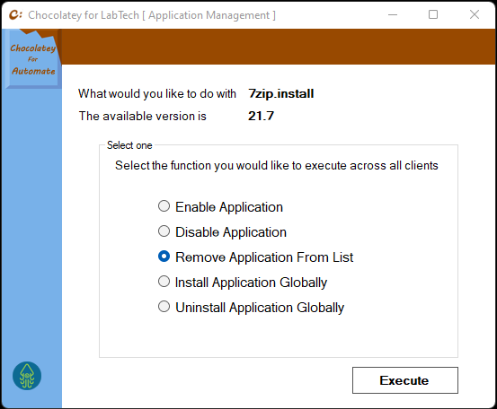The image size is (497, 409).
Task: Click the window title text
Action: pyautogui.click(x=152, y=15)
